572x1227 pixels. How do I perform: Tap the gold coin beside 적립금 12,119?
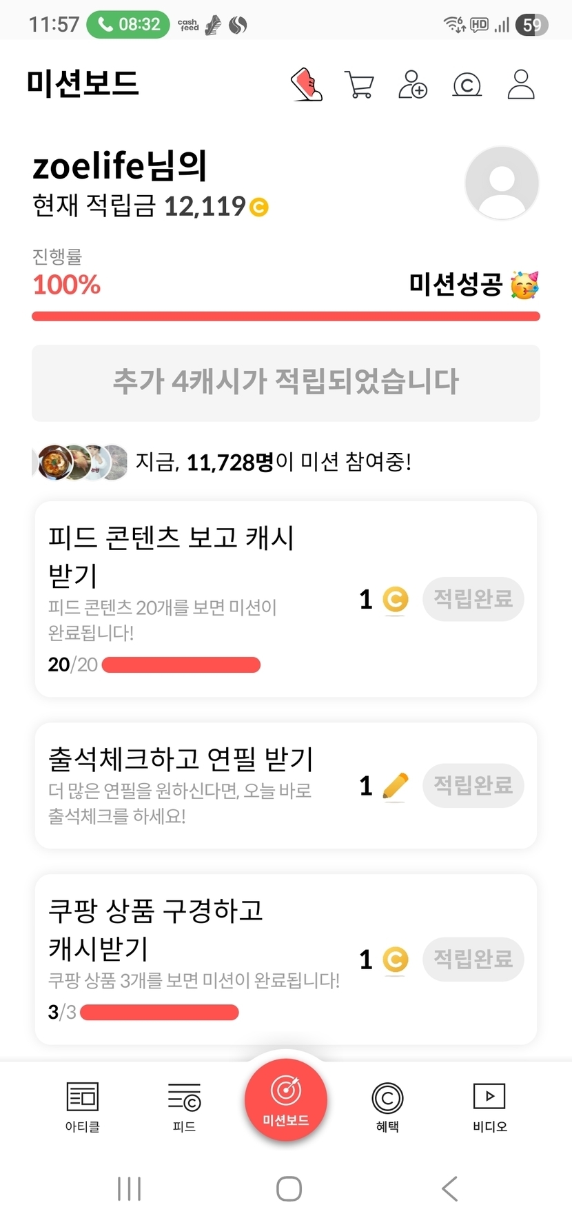[259, 207]
